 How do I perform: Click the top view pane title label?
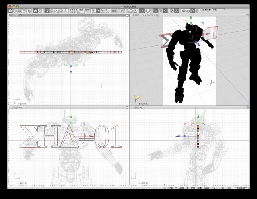click(x=15, y=15)
